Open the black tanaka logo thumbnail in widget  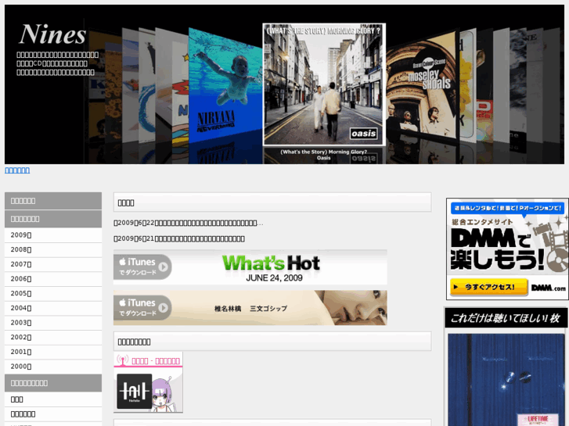point(135,391)
